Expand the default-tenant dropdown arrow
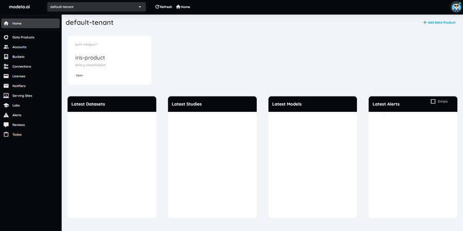This screenshot has width=463, height=231. click(x=140, y=7)
